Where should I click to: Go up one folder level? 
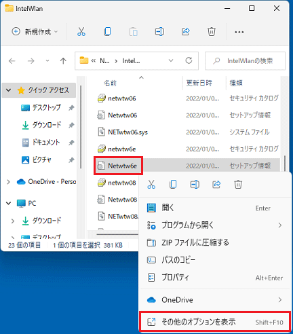[x=63, y=60]
